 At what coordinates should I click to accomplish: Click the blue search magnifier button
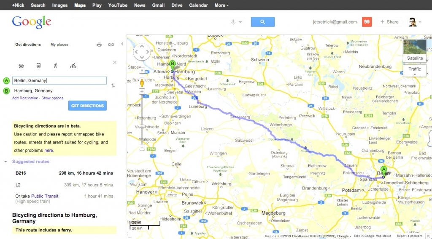[x=262, y=22]
